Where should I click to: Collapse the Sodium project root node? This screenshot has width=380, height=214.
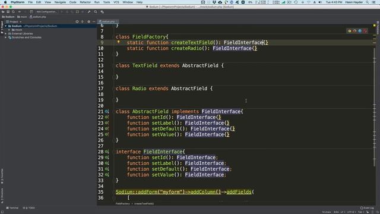pyautogui.click(x=5, y=26)
